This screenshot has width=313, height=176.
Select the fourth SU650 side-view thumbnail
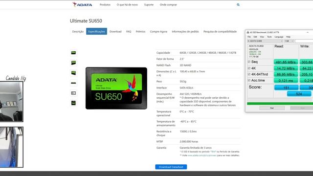pyautogui.click(x=73, y=83)
